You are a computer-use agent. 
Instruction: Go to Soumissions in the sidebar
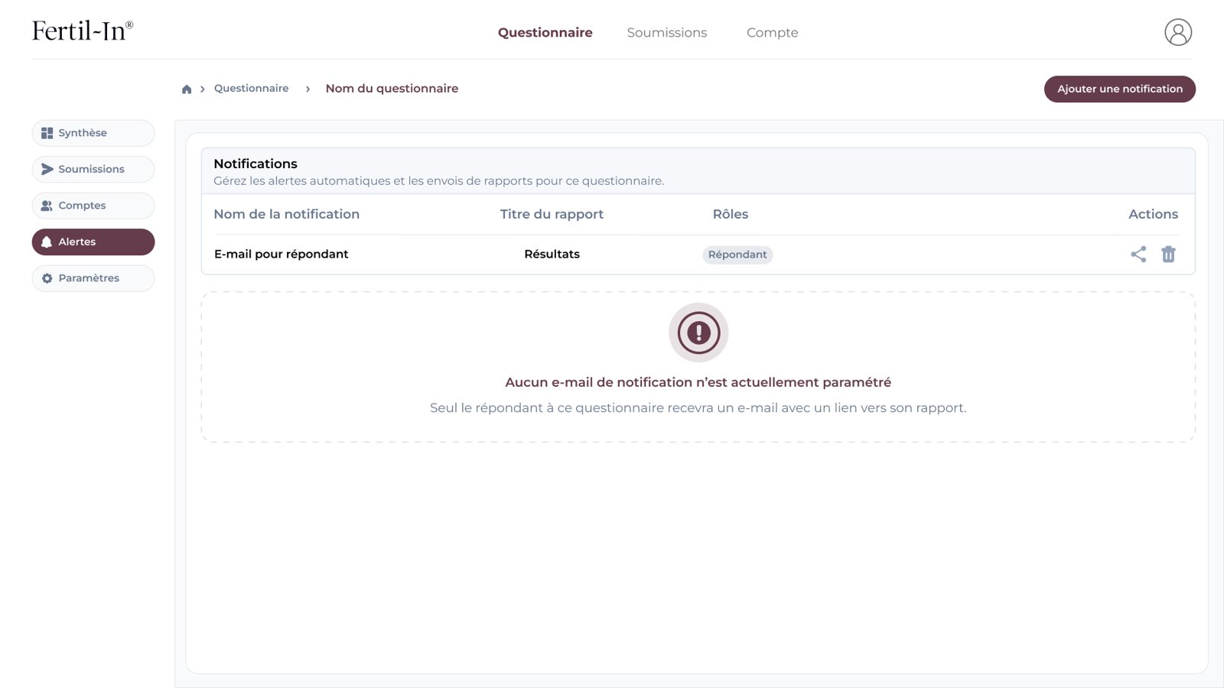93,169
